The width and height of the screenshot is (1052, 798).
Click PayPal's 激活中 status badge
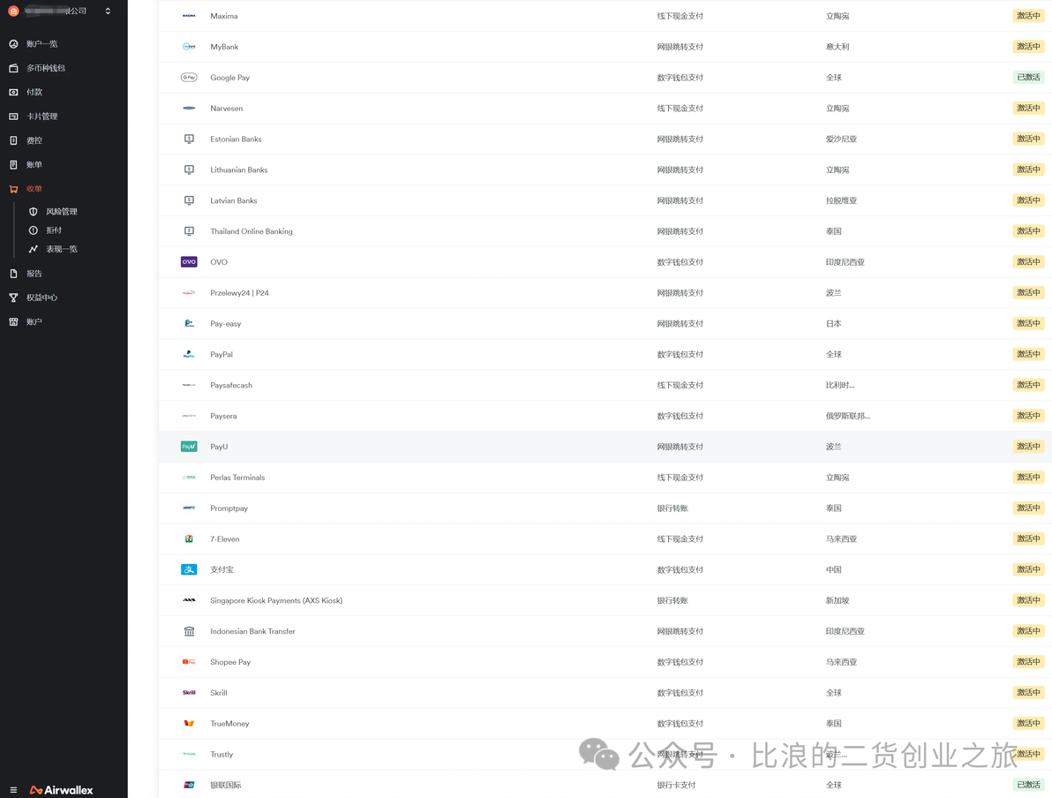click(1028, 354)
